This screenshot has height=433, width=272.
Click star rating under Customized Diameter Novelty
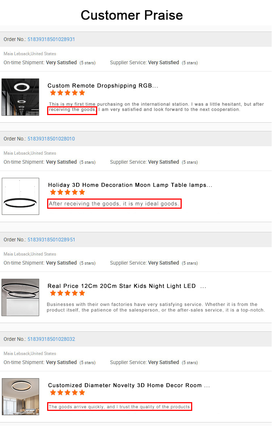pos(67,392)
